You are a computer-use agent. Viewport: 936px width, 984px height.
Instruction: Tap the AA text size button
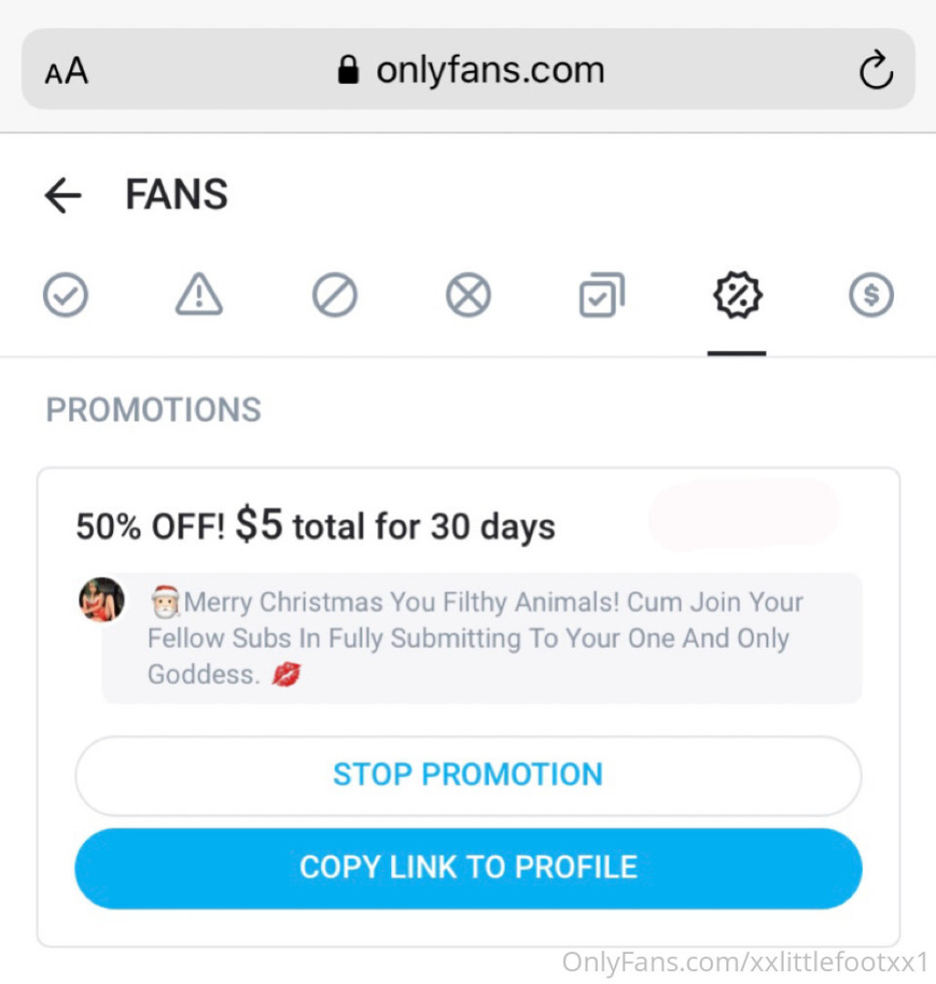pos(67,71)
